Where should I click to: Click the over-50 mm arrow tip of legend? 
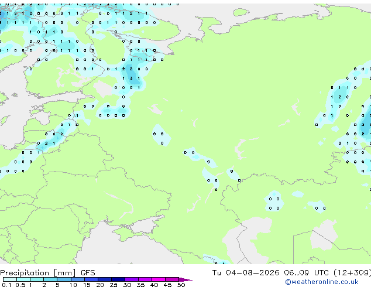[185, 279]
